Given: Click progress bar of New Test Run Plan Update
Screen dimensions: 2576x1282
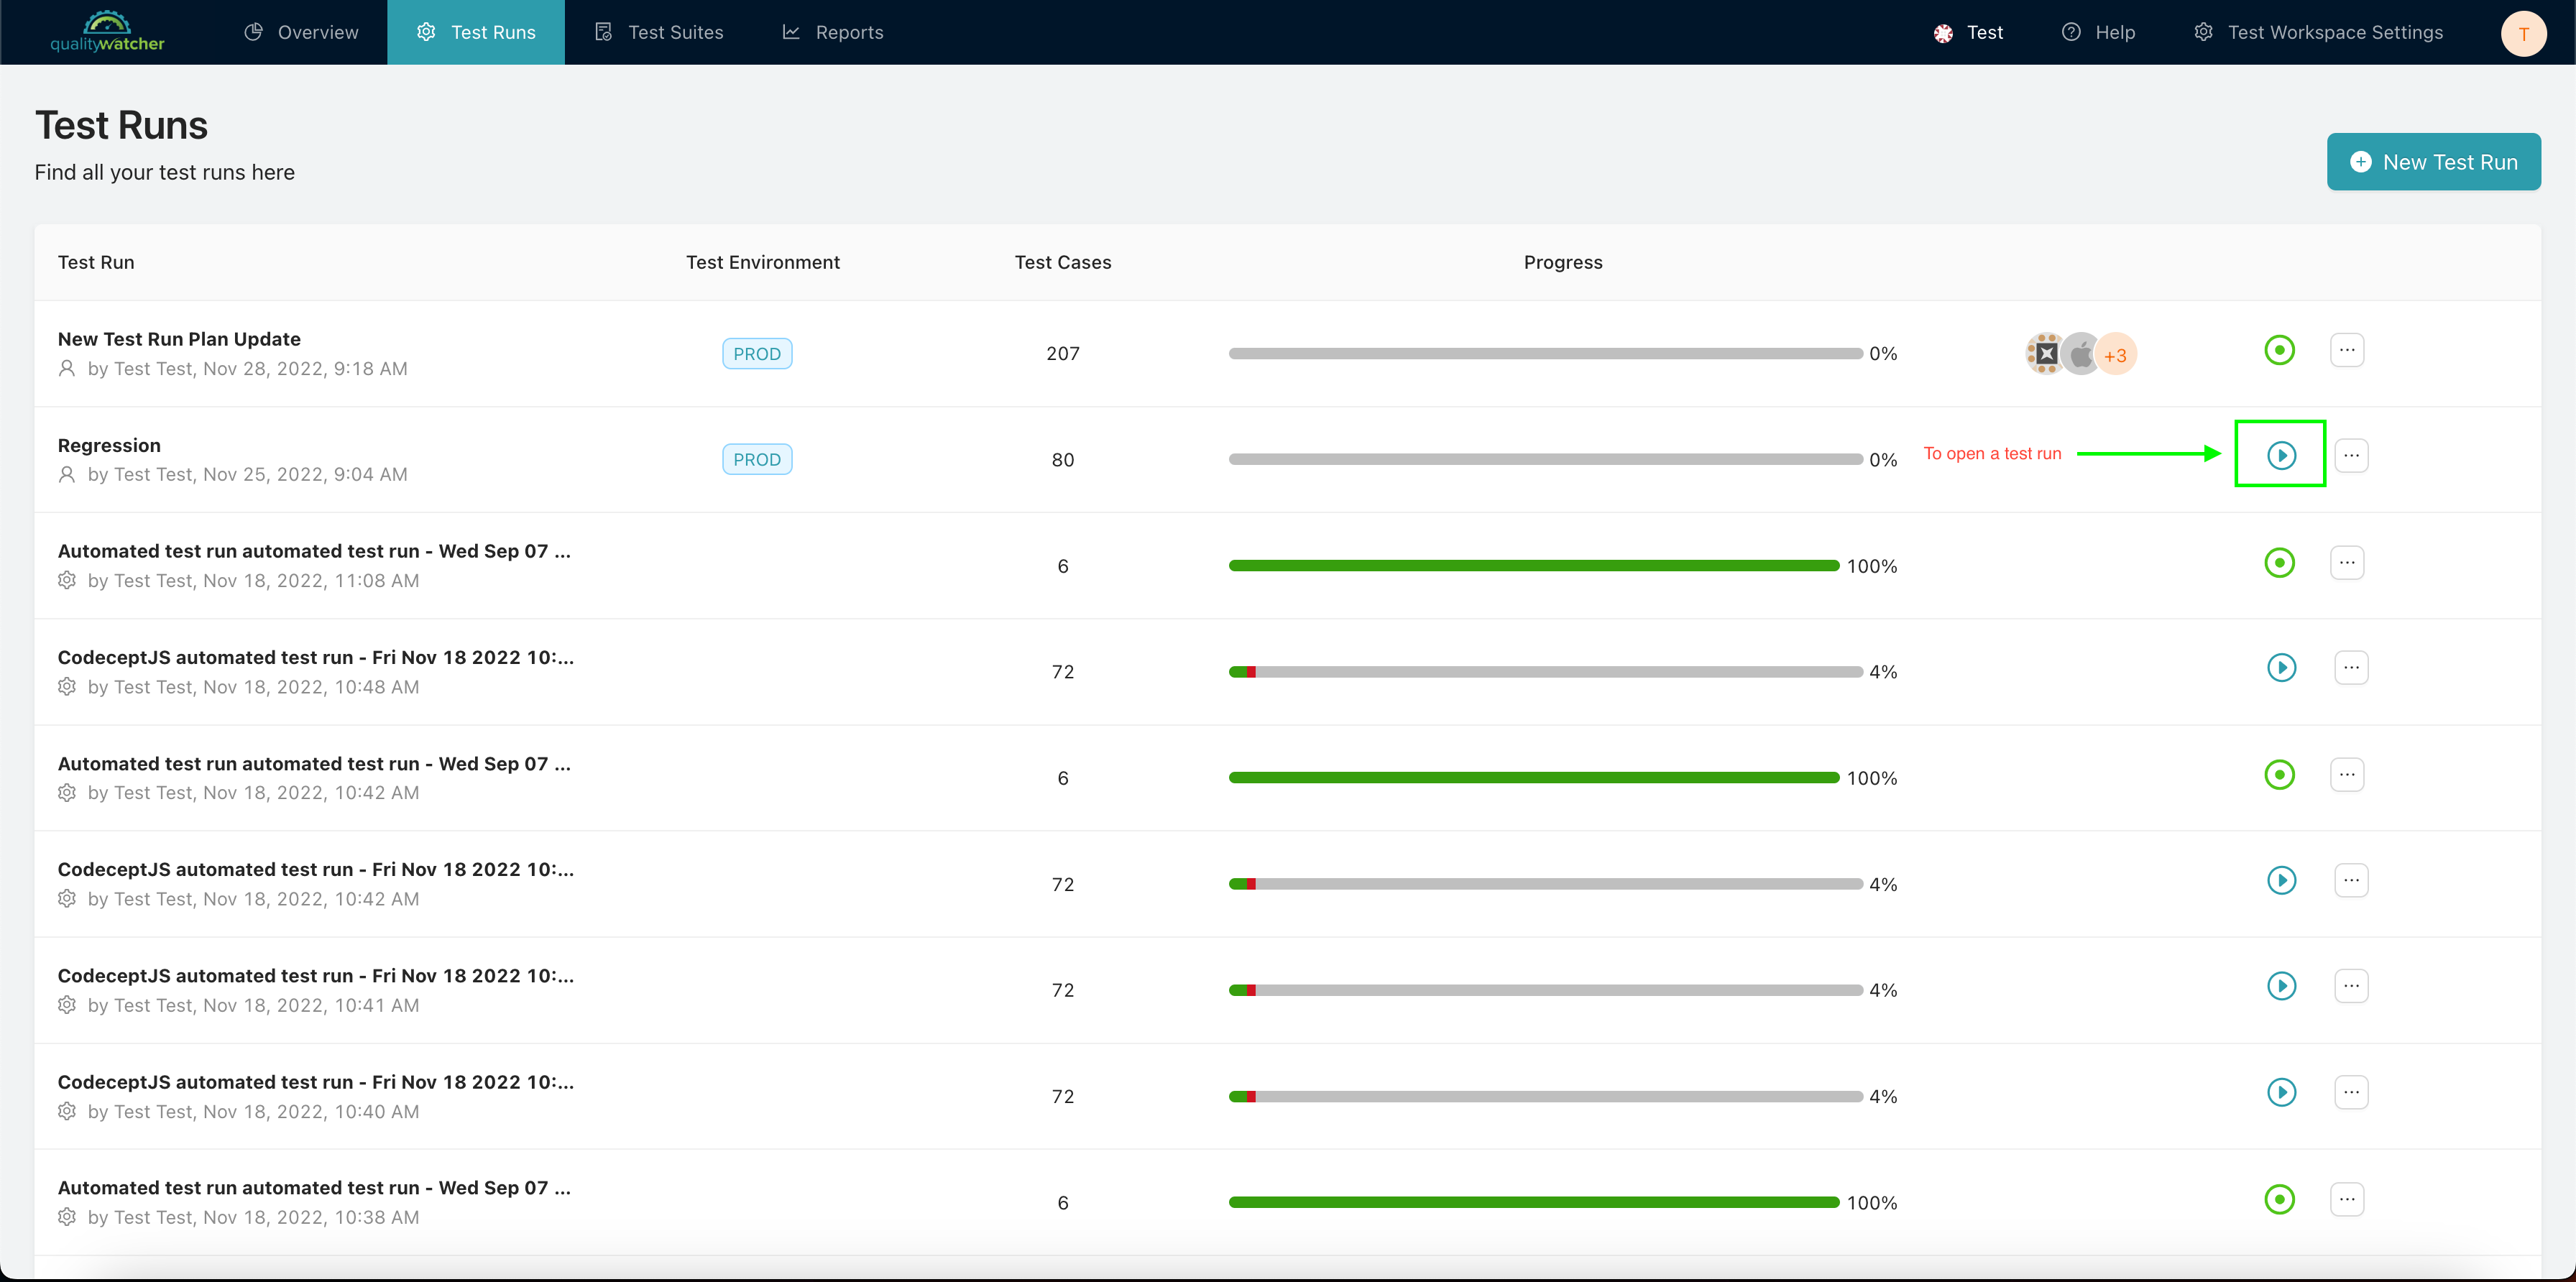Looking at the screenshot, I should (1545, 353).
